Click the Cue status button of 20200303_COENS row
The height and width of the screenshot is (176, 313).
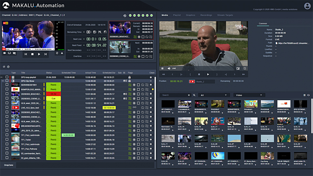(x=54, y=98)
